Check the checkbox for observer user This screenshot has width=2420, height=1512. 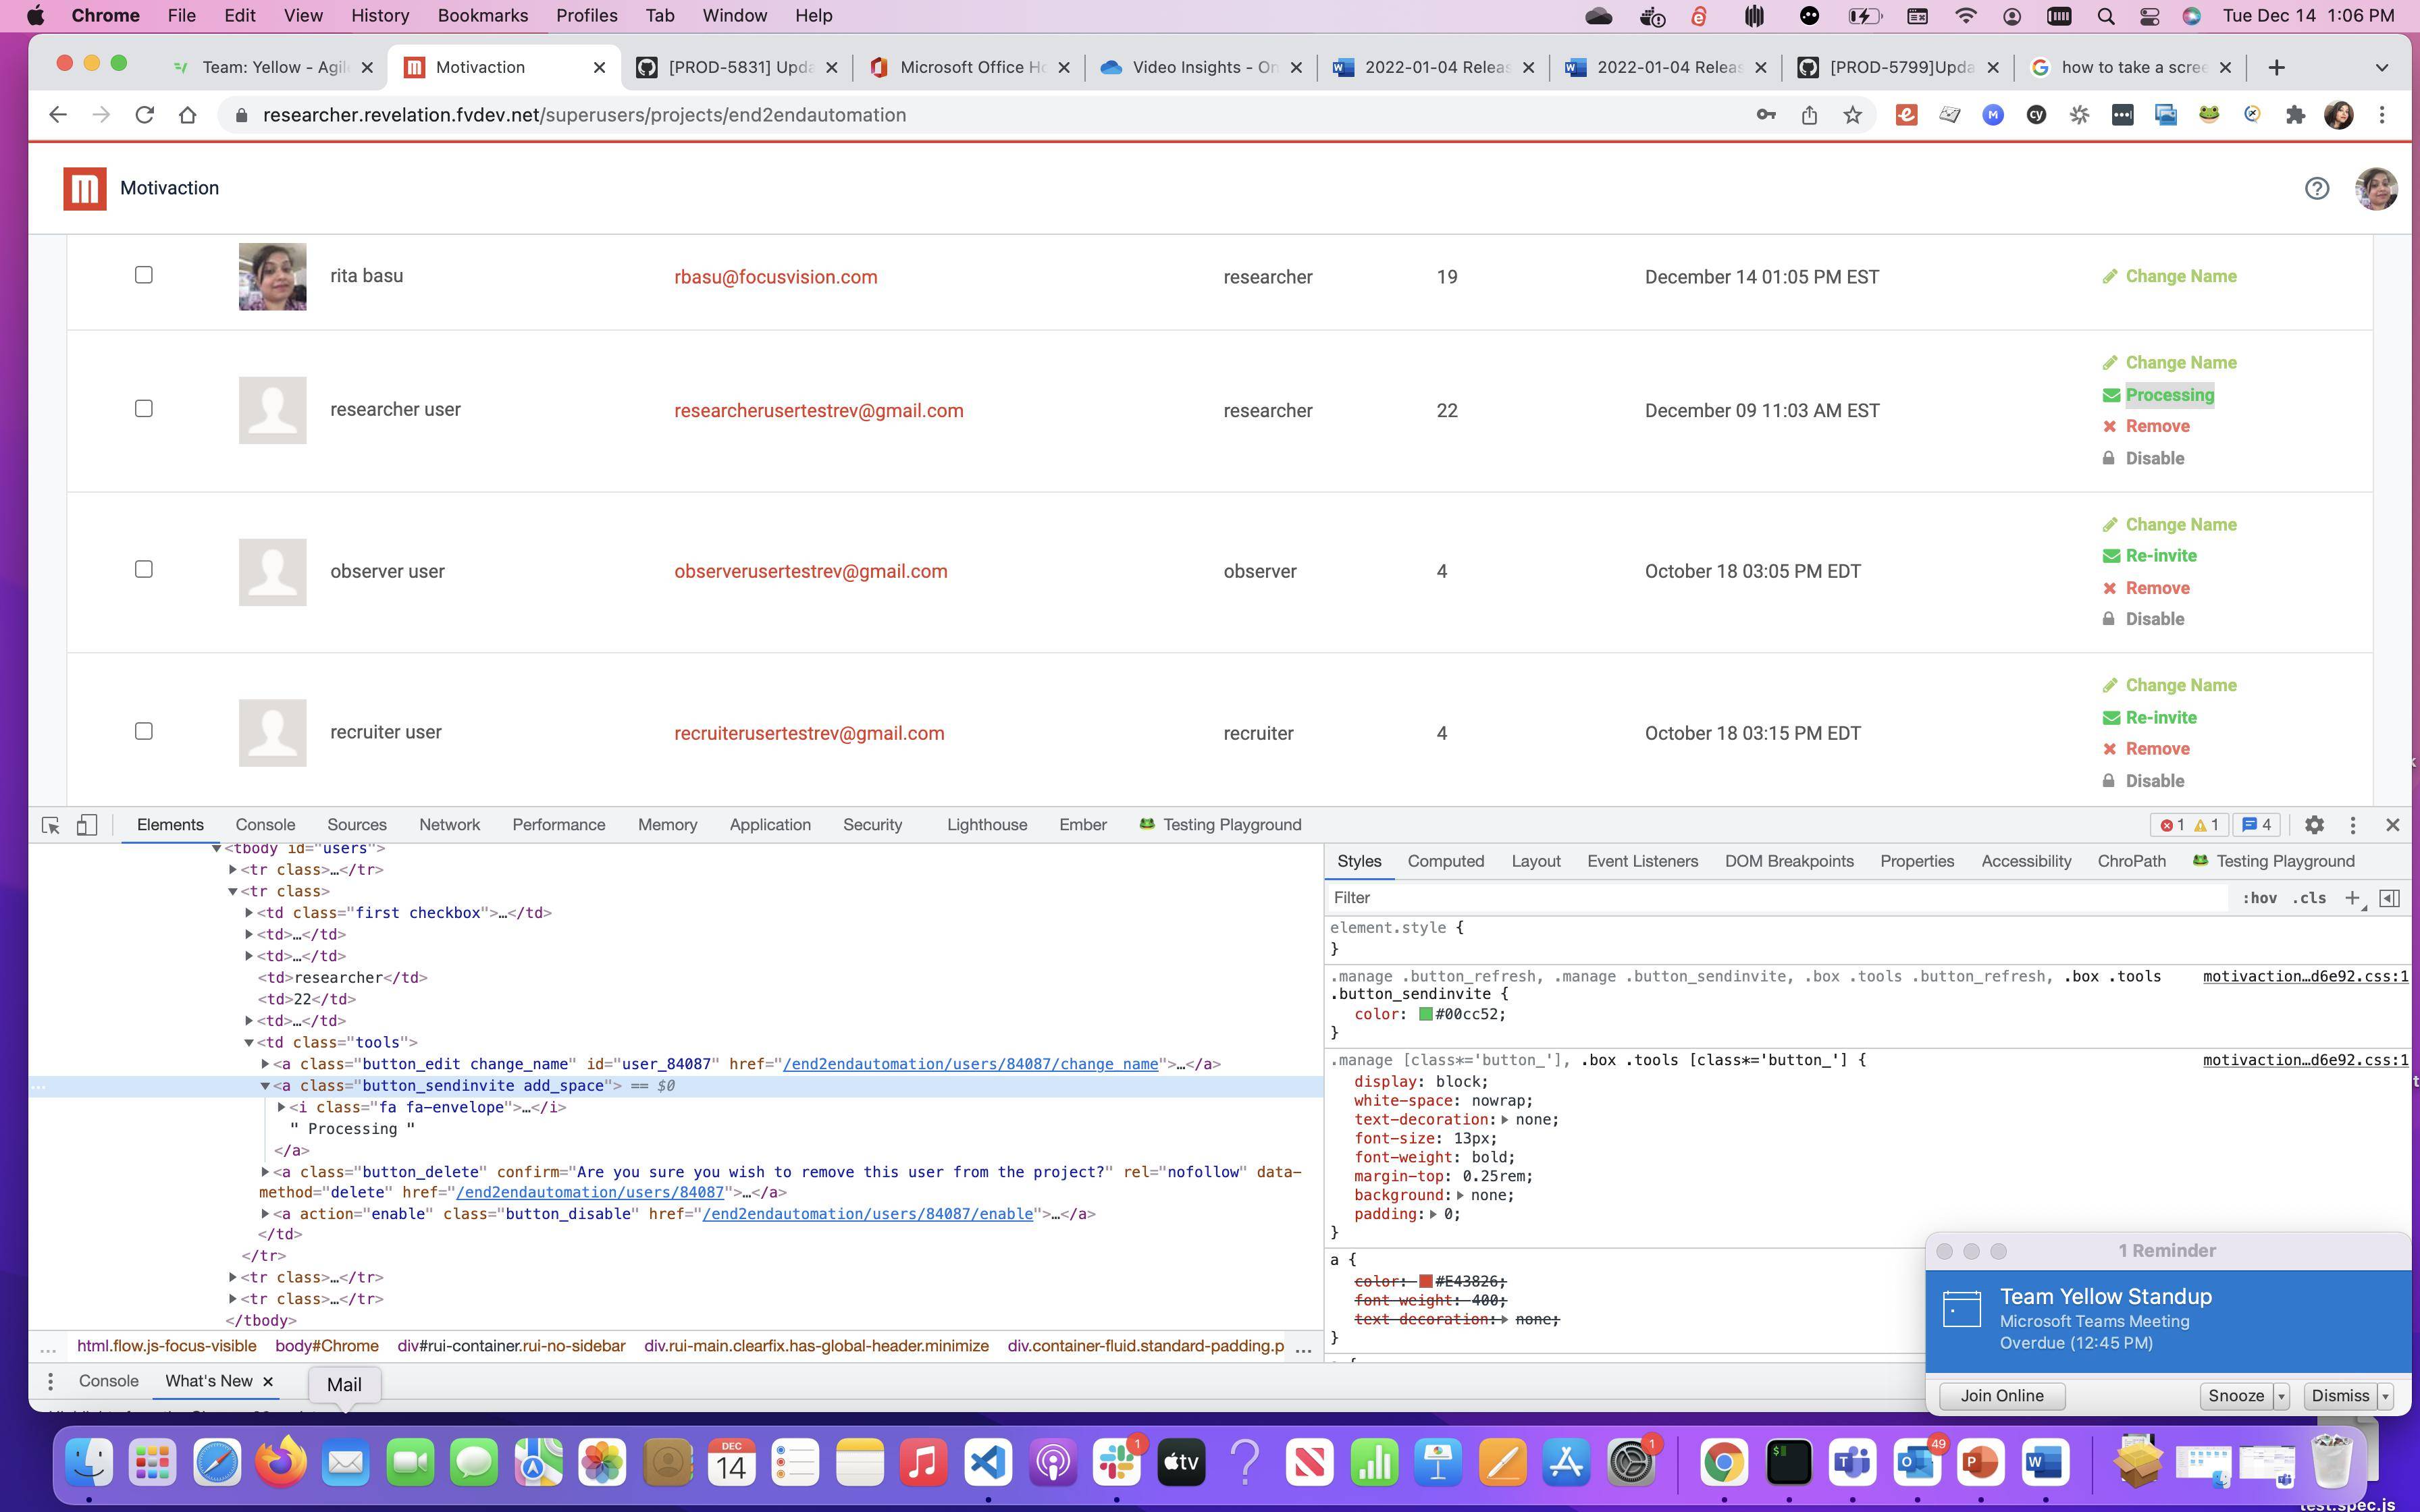coord(144,570)
